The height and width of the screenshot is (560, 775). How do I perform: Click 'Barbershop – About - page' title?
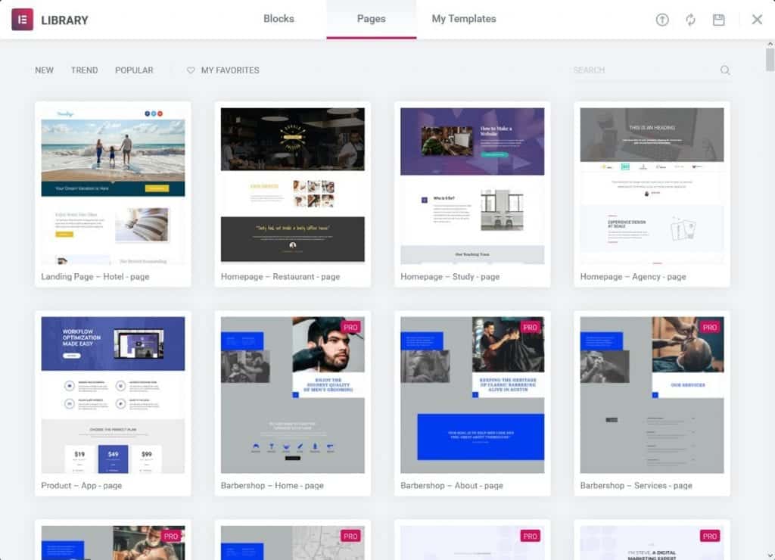(452, 486)
